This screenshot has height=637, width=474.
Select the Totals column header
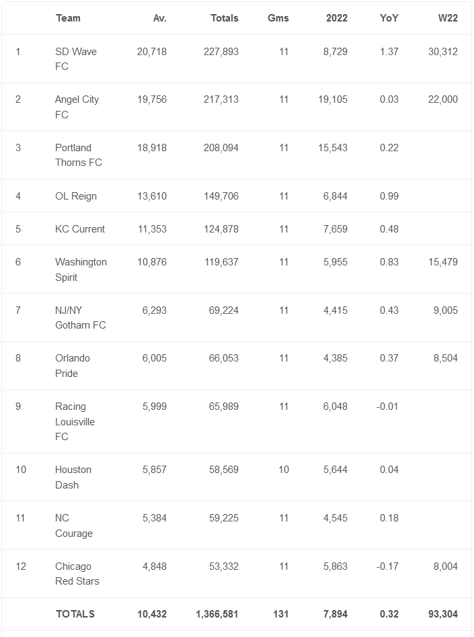coord(225,18)
